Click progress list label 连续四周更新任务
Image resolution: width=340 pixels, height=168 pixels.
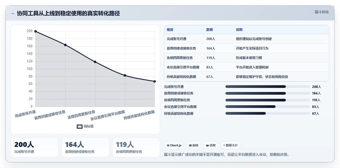point(177,100)
